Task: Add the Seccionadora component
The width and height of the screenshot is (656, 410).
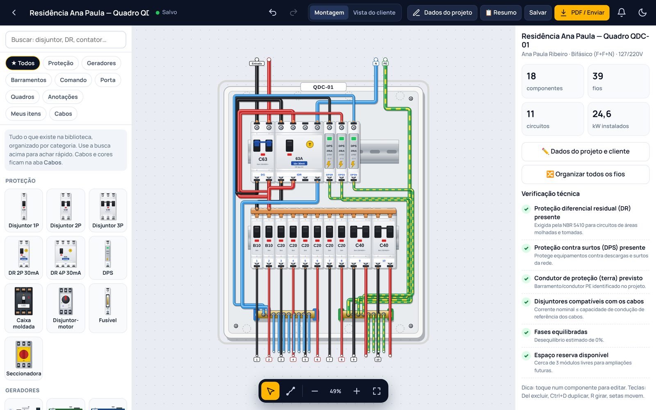Action: tap(24, 358)
